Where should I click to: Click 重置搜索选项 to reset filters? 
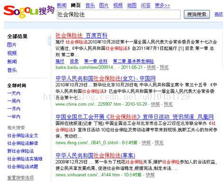click(20, 178)
